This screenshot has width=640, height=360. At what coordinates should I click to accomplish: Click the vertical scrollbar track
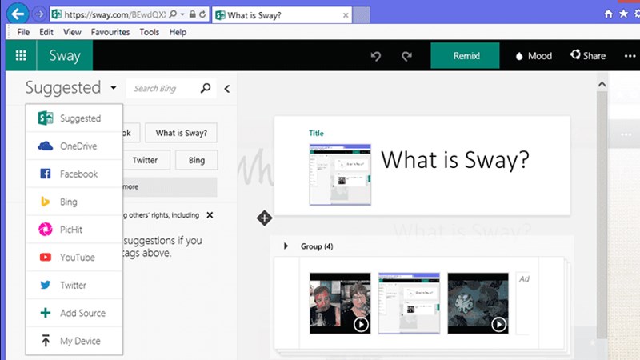(x=602, y=214)
